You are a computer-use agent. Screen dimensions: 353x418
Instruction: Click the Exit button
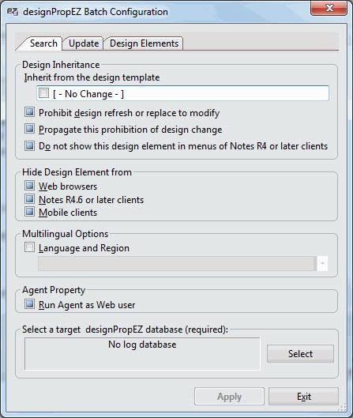(x=304, y=397)
